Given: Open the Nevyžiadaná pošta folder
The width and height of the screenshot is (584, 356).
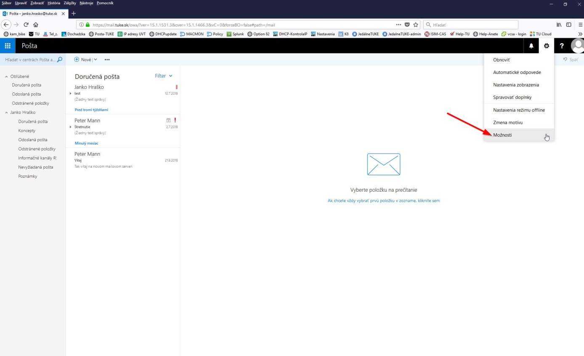Looking at the screenshot, I should pyautogui.click(x=36, y=167).
